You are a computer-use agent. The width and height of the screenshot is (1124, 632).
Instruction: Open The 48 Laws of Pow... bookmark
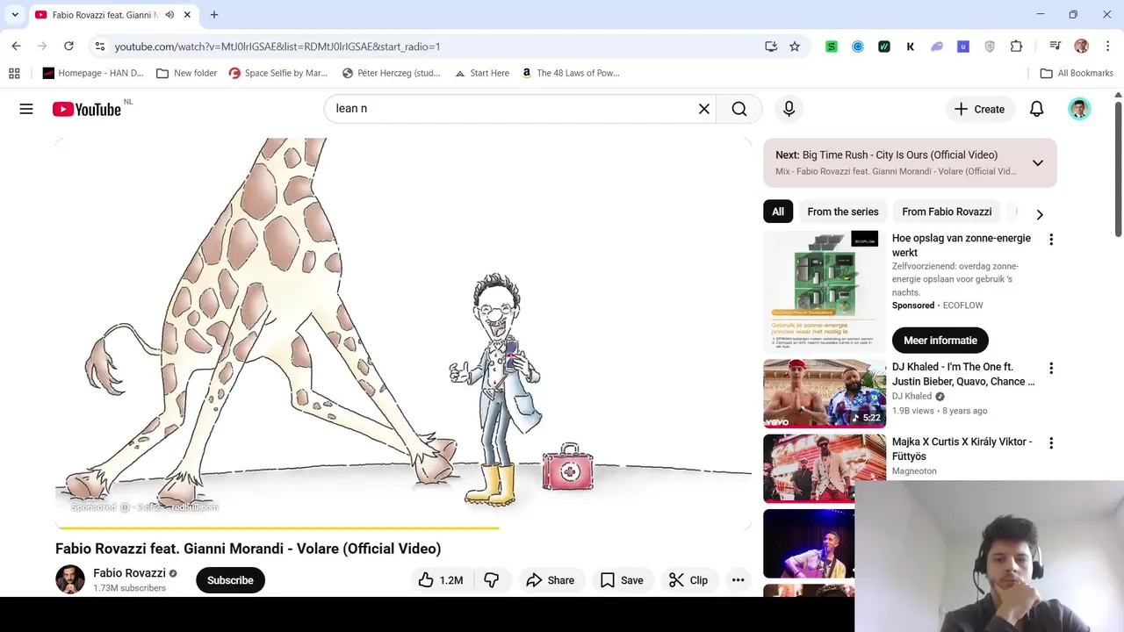pyautogui.click(x=571, y=73)
